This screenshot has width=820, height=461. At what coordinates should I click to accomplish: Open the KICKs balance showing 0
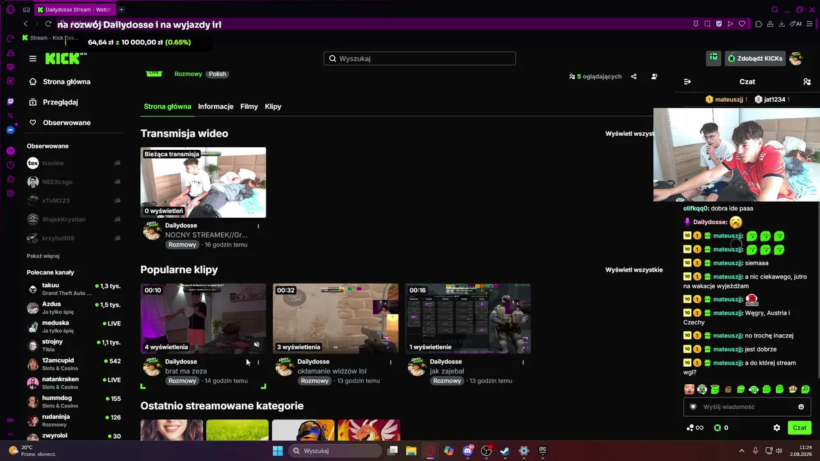721,428
